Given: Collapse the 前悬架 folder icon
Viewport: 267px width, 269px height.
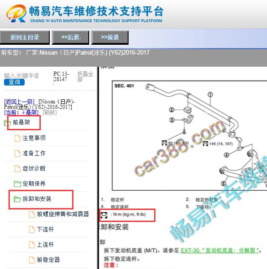Looking at the screenshot, I should click(x=7, y=123).
